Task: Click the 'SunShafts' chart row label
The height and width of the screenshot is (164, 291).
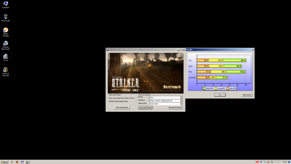Action: pos(192,77)
